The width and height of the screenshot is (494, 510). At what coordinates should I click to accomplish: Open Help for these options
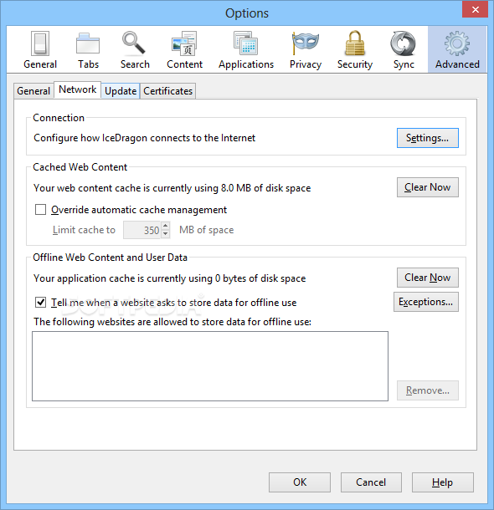(x=443, y=482)
